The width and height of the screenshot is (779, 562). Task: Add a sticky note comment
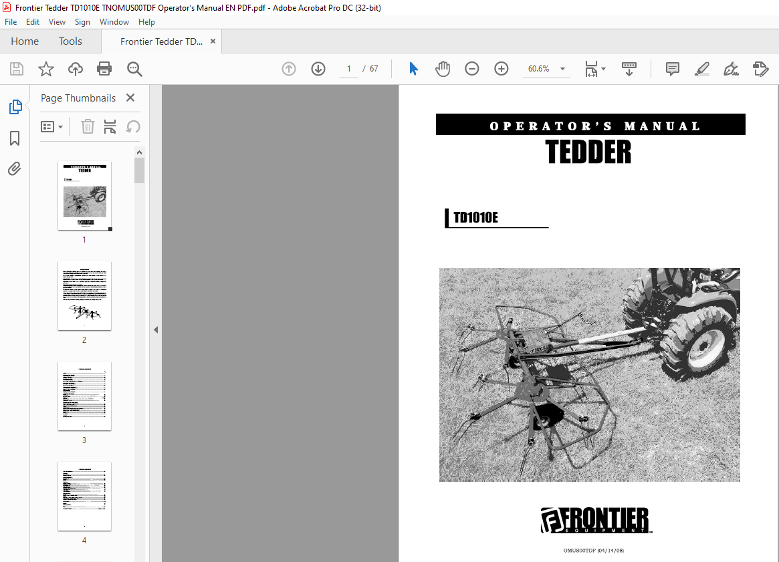click(672, 69)
